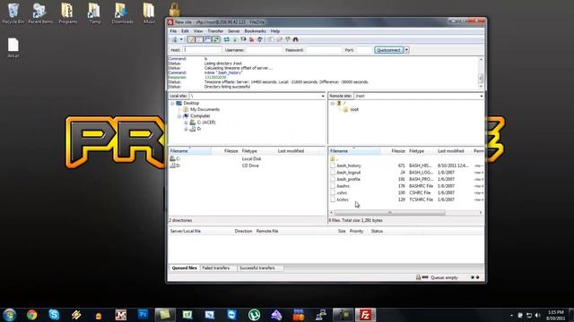Open the Remote site path dropdown
The width and height of the screenshot is (574, 322).
point(482,96)
